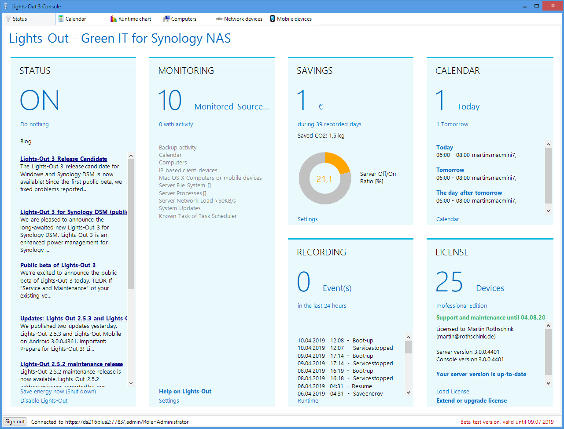The image size is (564, 429).
Task: Open Public beta of Lights-Out 3 post
Action: click(58, 265)
